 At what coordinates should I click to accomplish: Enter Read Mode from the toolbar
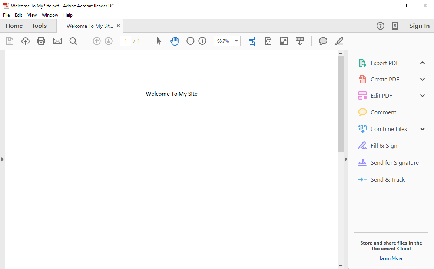(x=284, y=41)
